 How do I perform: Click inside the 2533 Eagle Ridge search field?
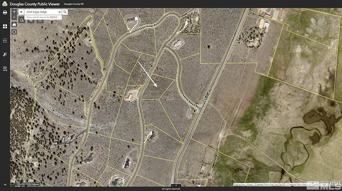coord(41,12)
